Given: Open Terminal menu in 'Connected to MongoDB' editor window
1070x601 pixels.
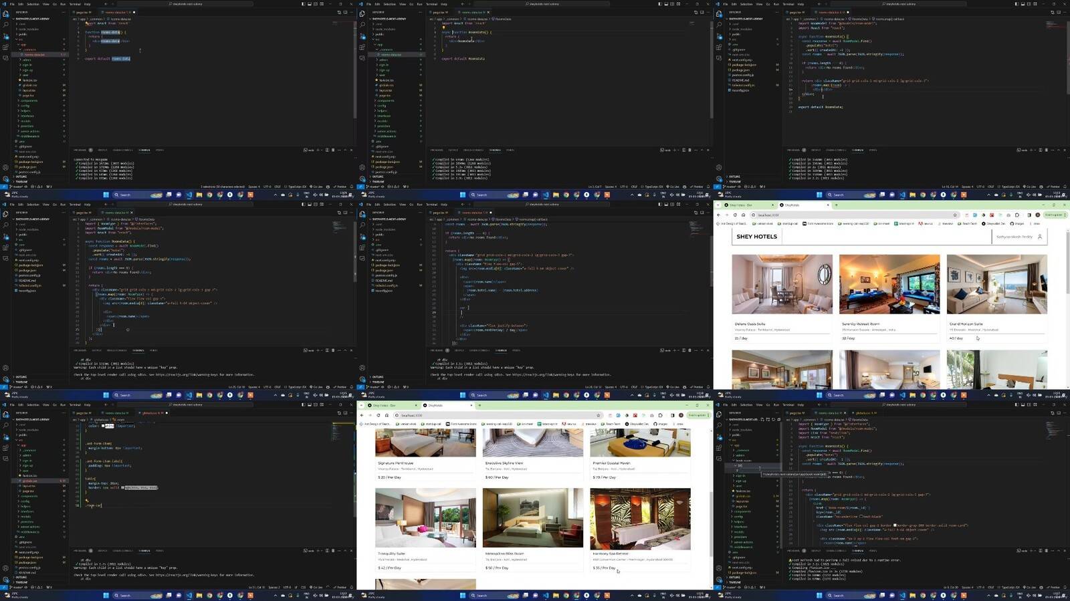Looking at the screenshot, I should 75,4.
